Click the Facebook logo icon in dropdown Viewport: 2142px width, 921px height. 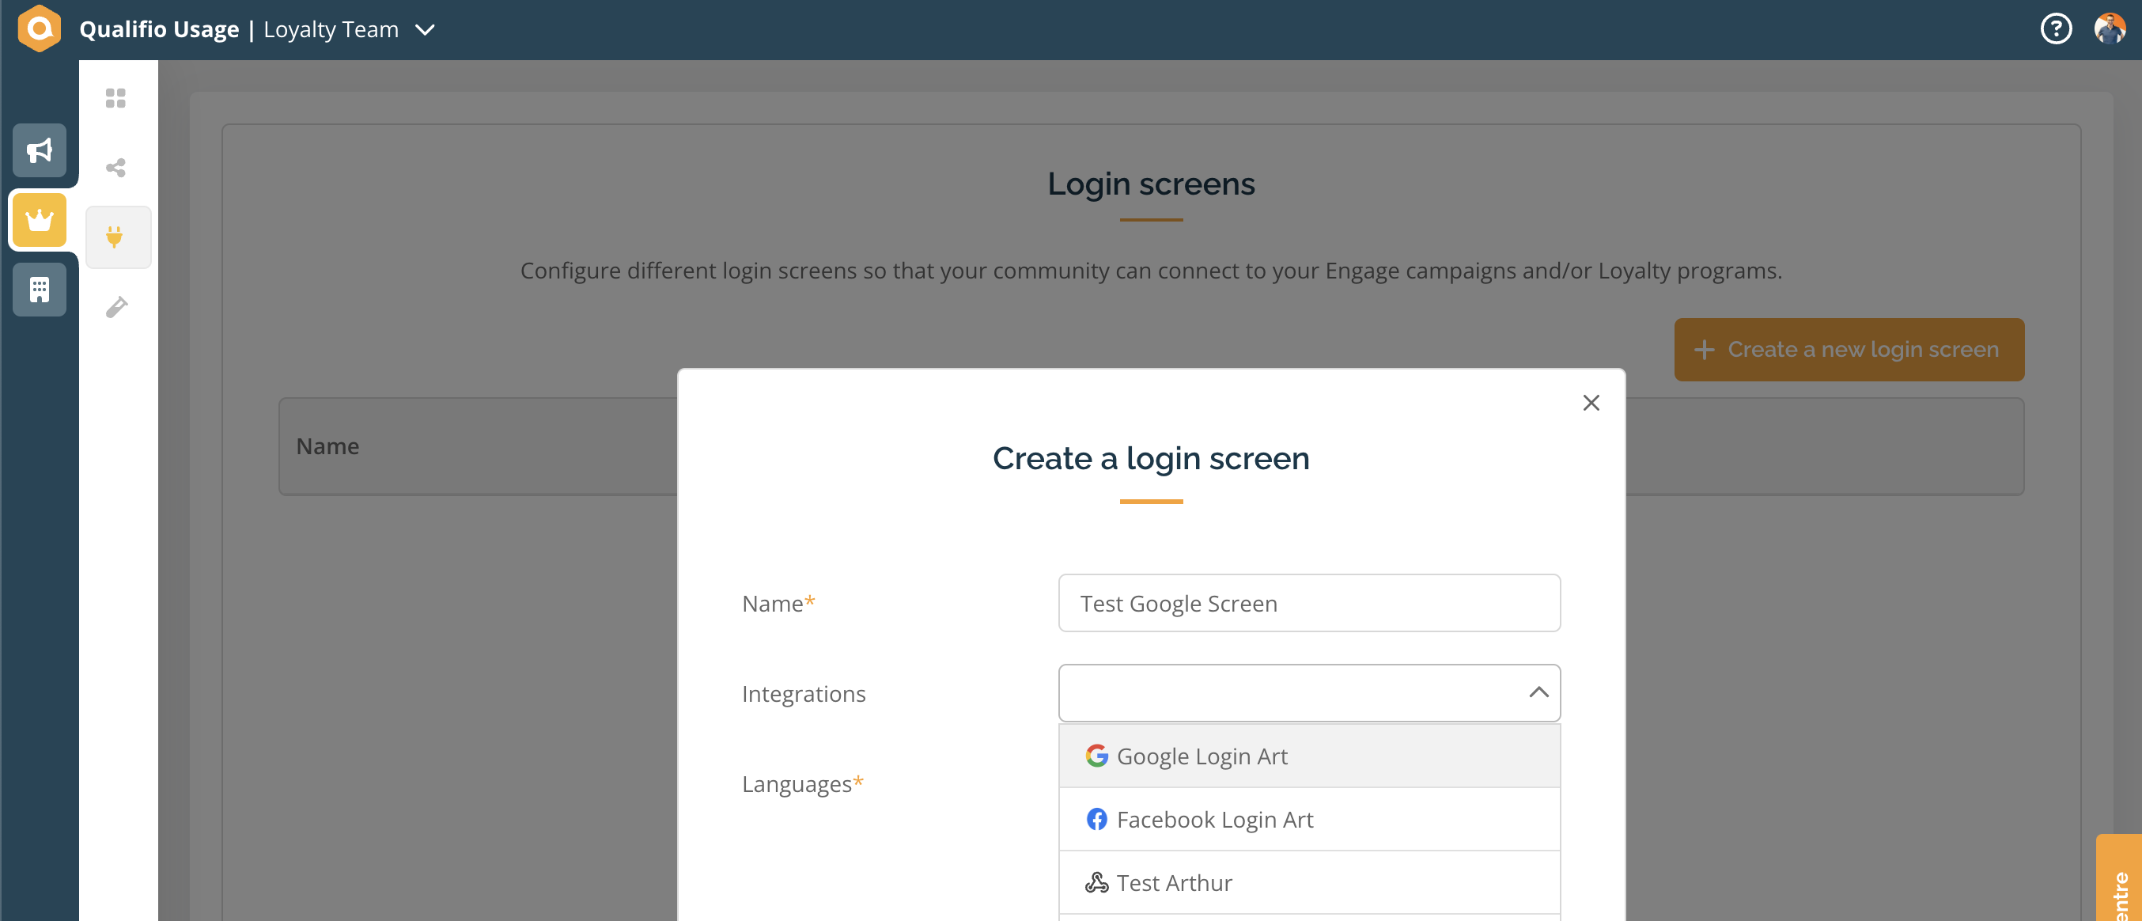pyautogui.click(x=1096, y=819)
